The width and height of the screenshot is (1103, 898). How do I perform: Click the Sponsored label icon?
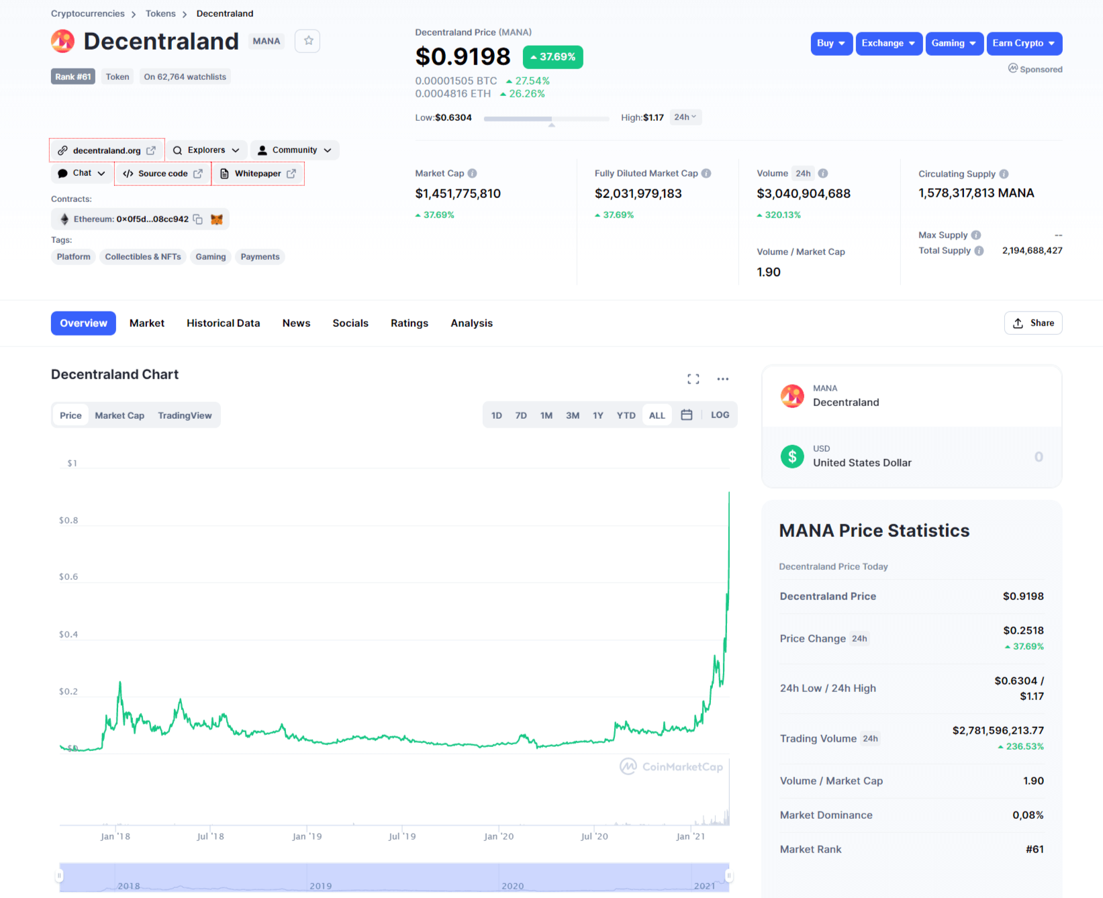[x=1012, y=68]
